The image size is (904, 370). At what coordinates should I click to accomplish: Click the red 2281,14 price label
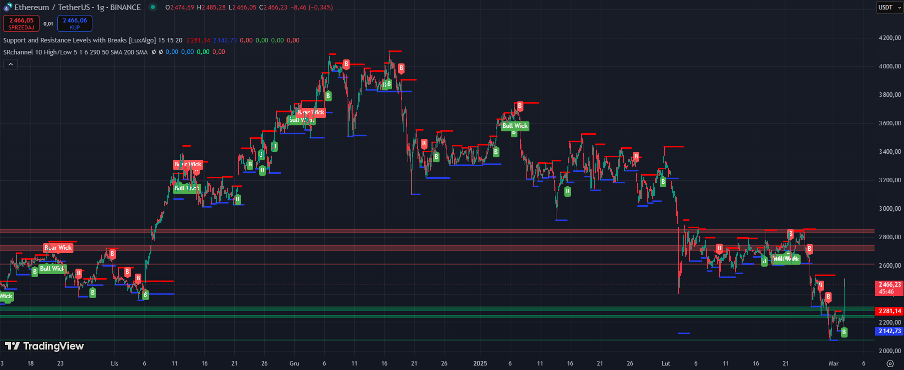pyautogui.click(x=890, y=311)
